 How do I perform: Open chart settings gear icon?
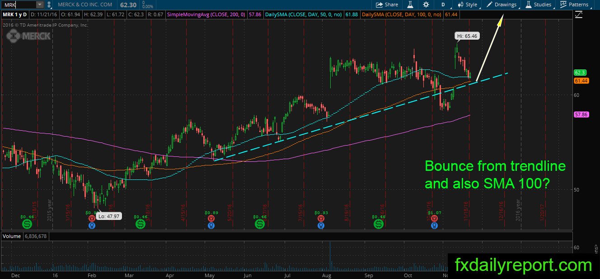pyautogui.click(x=426, y=5)
